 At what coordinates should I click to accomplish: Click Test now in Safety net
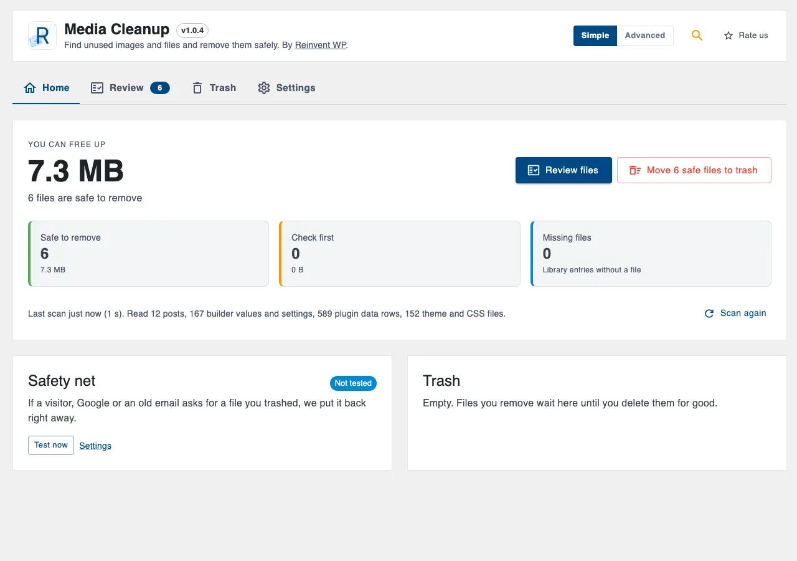pos(51,445)
